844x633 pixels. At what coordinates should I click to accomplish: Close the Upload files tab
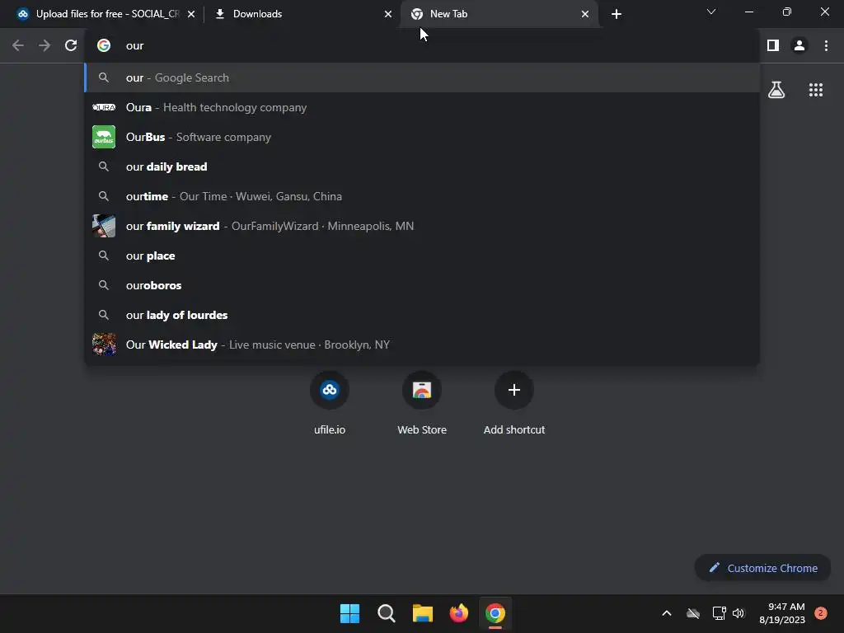[191, 14]
